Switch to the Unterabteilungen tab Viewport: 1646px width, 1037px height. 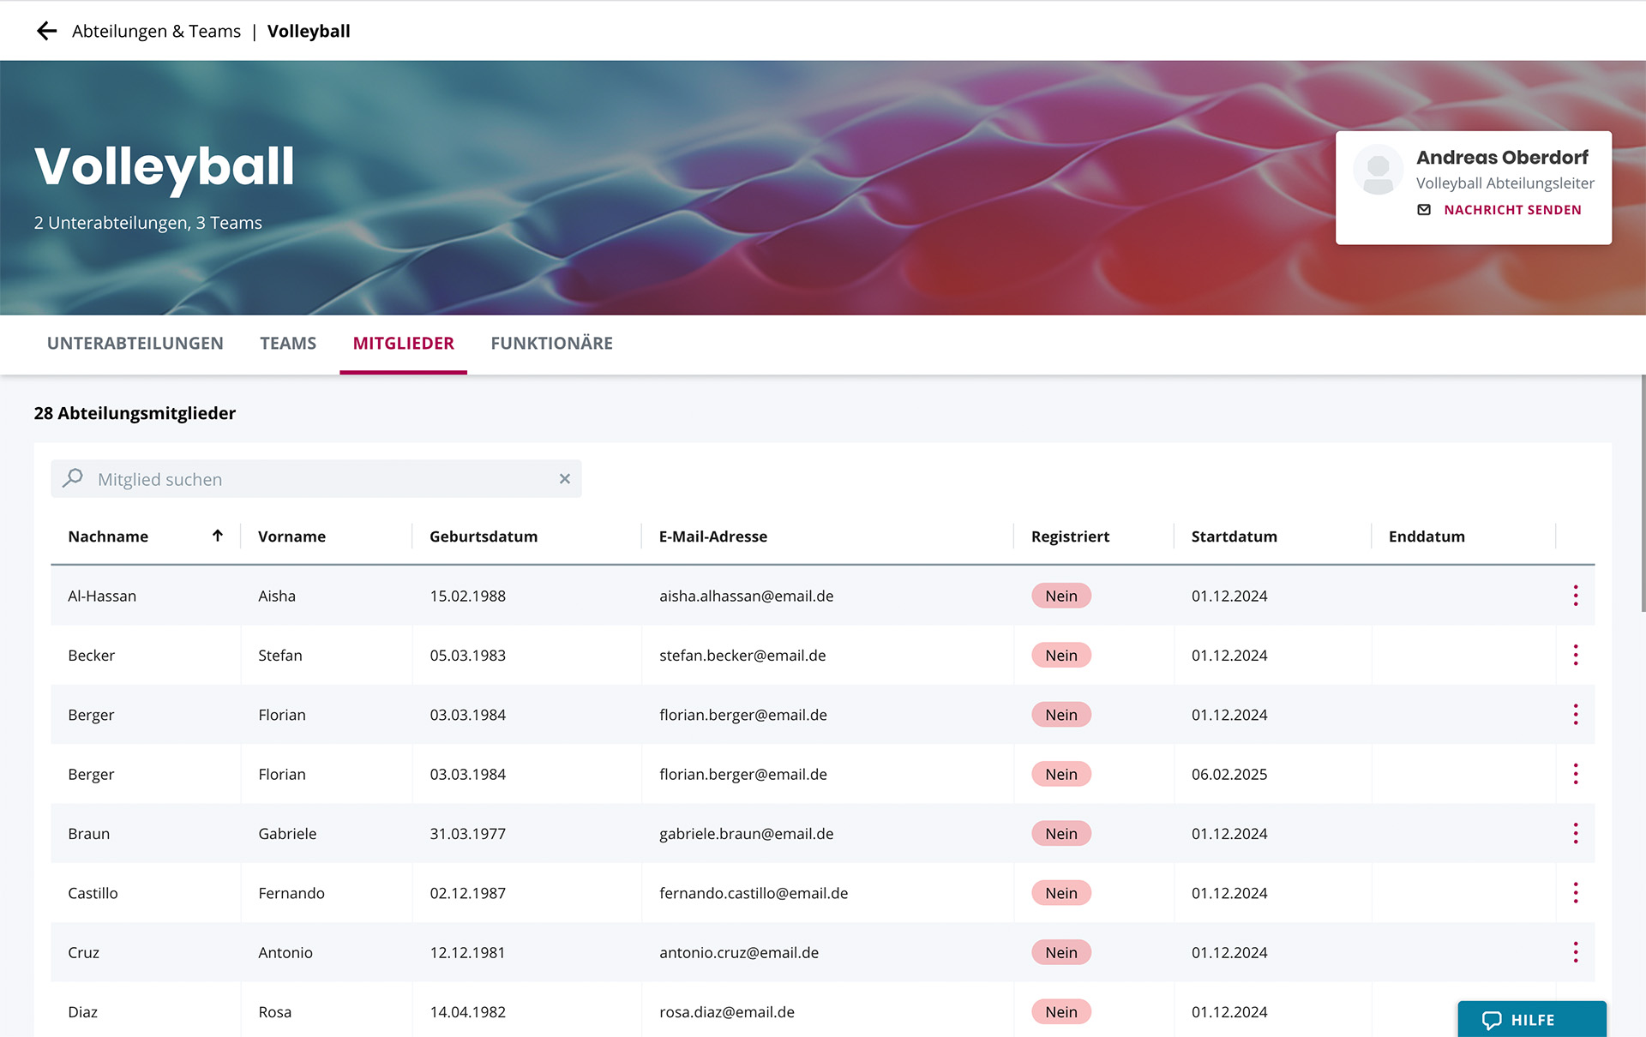[x=135, y=344]
